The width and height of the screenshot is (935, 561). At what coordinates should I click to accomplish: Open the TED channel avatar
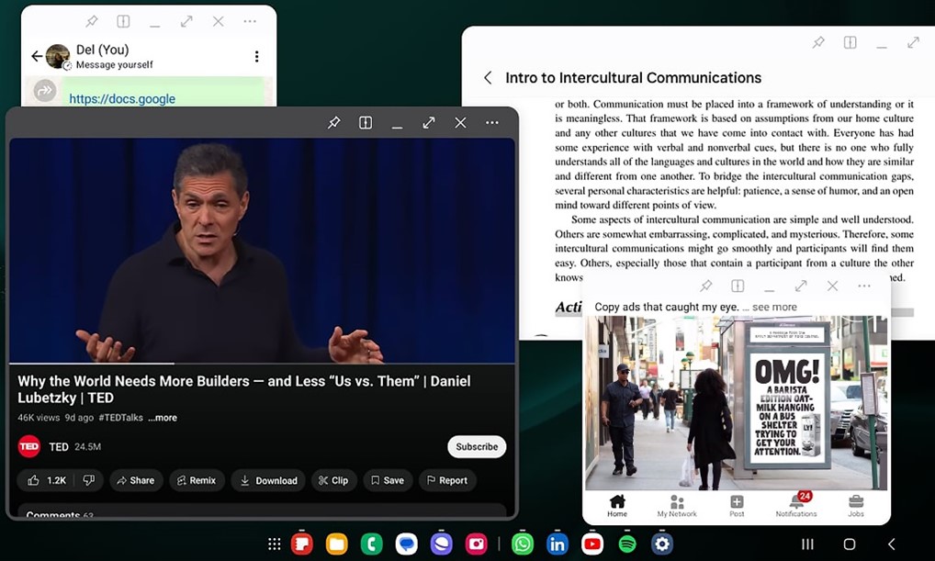pyautogui.click(x=29, y=446)
